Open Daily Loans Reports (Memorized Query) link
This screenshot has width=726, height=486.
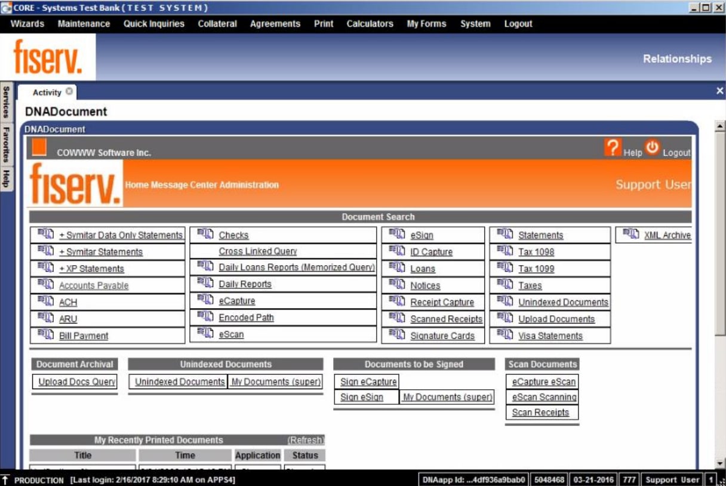click(x=296, y=267)
